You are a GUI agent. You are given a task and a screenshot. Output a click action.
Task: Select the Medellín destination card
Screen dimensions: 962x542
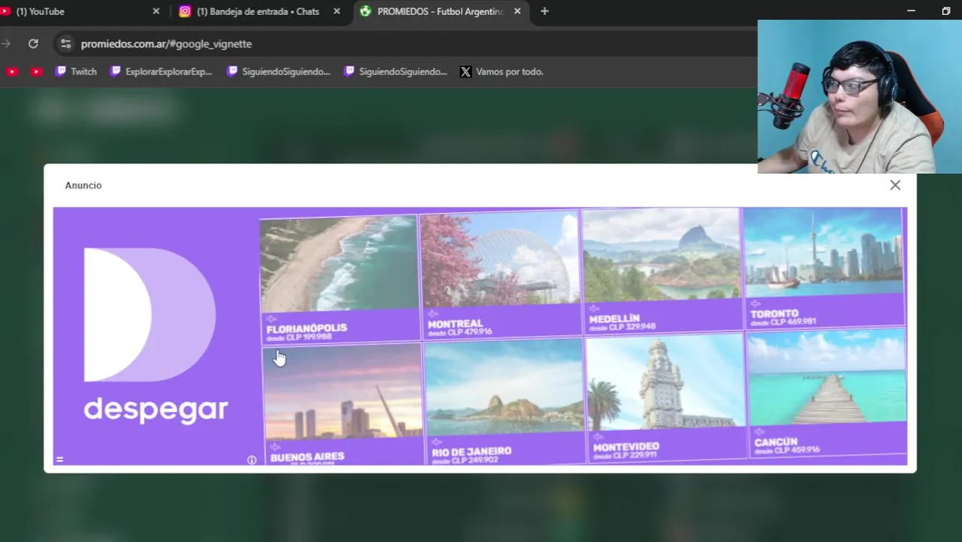pos(661,270)
